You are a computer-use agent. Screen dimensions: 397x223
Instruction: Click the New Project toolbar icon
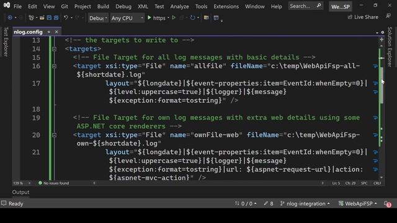pyautogui.click(x=31, y=18)
